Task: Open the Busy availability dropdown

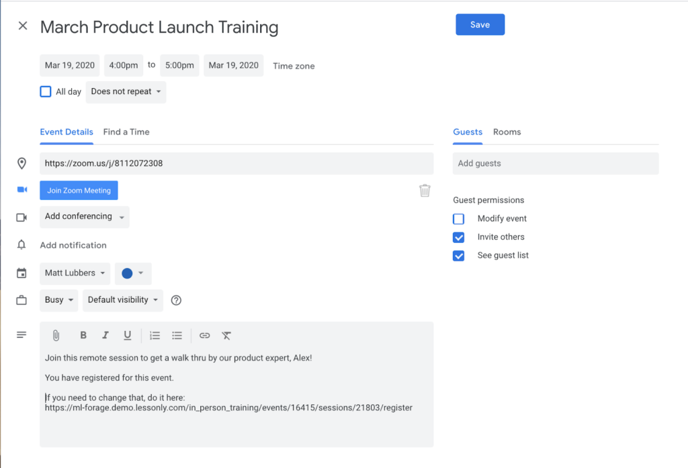Action: [59, 300]
